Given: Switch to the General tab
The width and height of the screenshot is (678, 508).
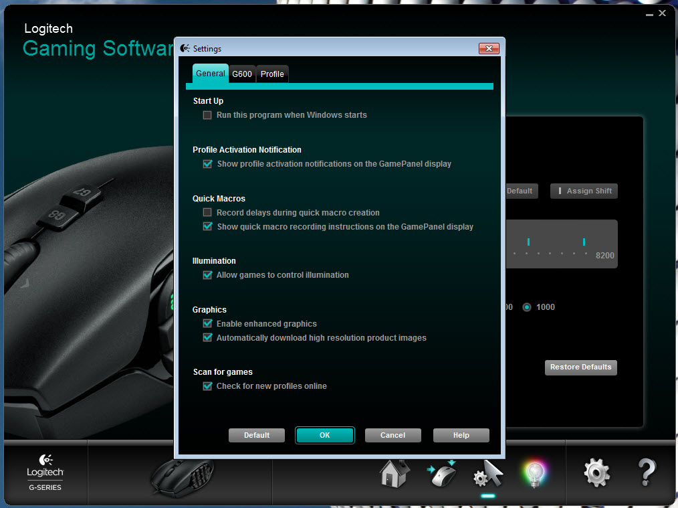Looking at the screenshot, I should click(211, 74).
